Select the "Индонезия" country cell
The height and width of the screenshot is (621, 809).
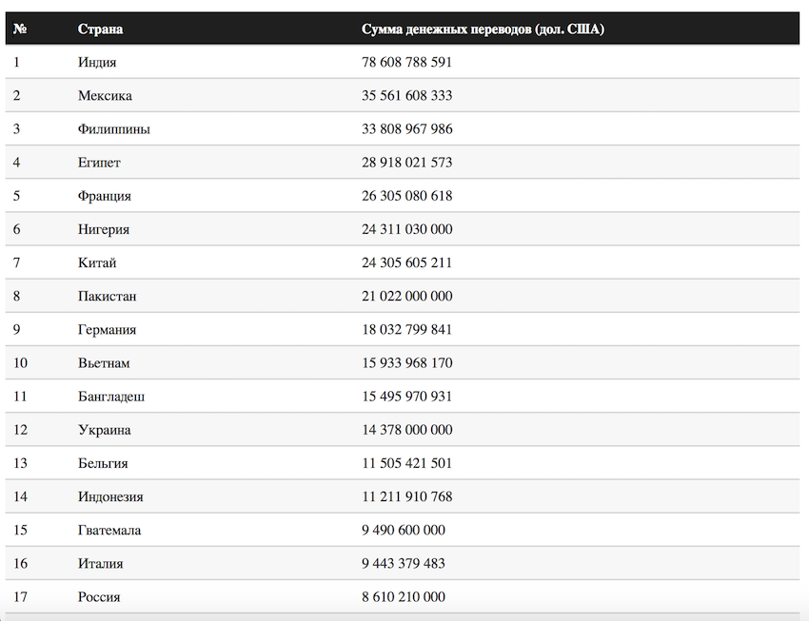pyautogui.click(x=109, y=496)
